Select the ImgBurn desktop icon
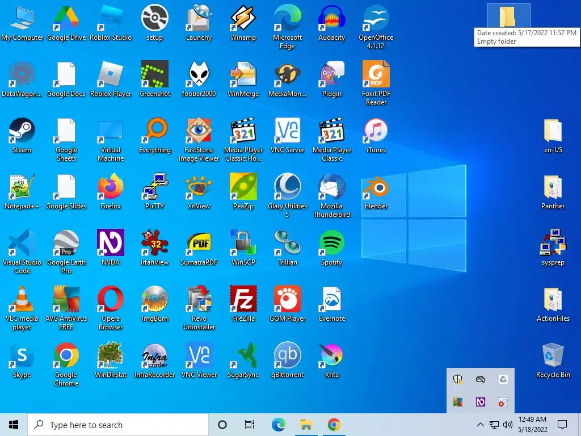The image size is (581, 436). coord(155,304)
